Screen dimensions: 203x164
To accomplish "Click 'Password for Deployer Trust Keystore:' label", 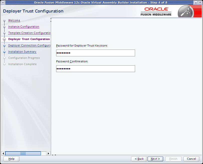I will pyautogui.click(x=82, y=46).
